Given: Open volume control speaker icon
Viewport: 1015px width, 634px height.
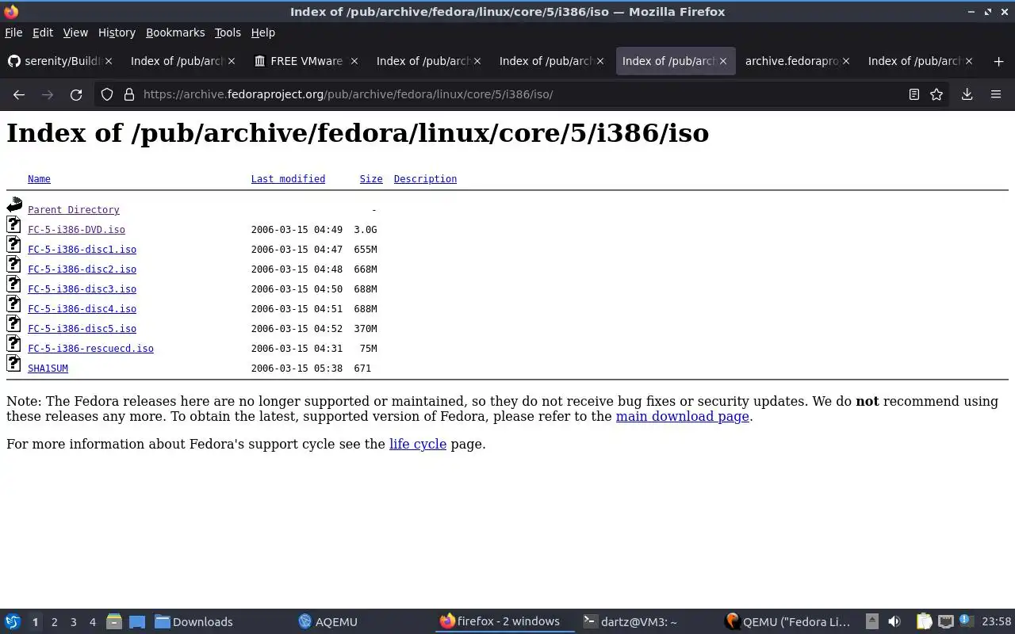Looking at the screenshot, I should coord(894,621).
